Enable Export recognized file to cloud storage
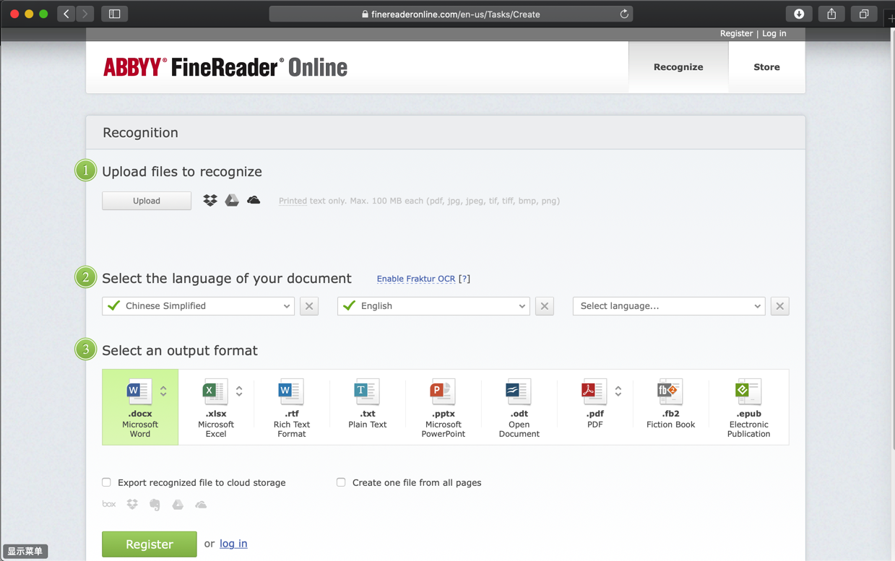 pyautogui.click(x=107, y=482)
